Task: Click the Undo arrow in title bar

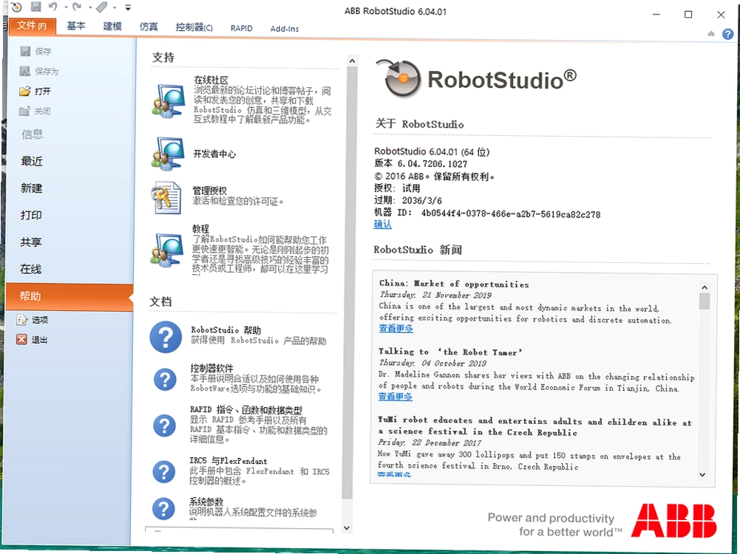Action: click(x=53, y=7)
